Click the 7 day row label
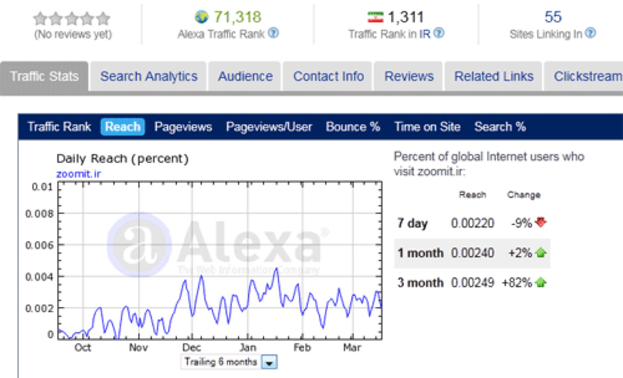The image size is (623, 378). pos(412,223)
